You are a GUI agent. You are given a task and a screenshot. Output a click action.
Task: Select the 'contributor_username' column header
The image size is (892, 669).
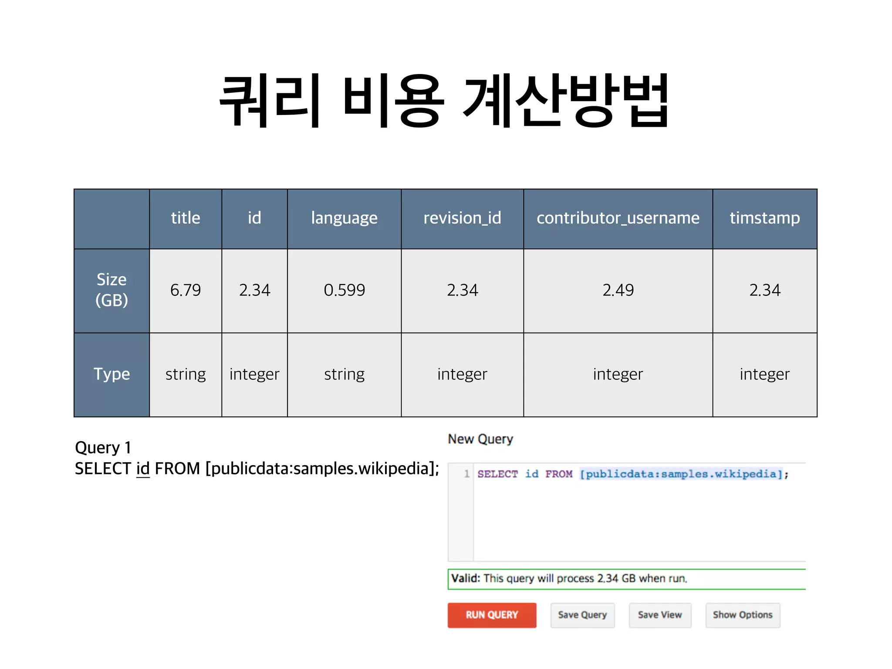(618, 219)
